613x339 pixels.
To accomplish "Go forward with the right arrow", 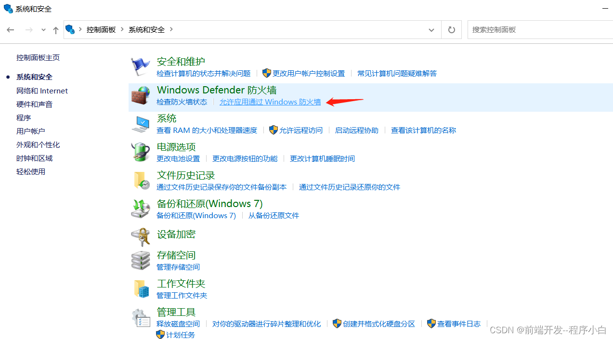I will click(29, 30).
